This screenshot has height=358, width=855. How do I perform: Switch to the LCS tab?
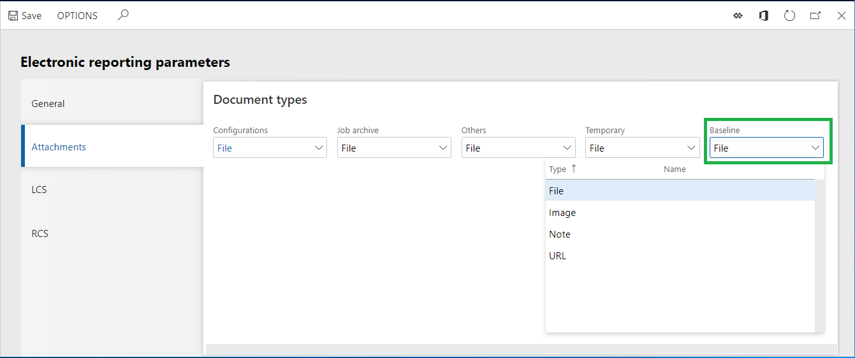click(x=40, y=190)
